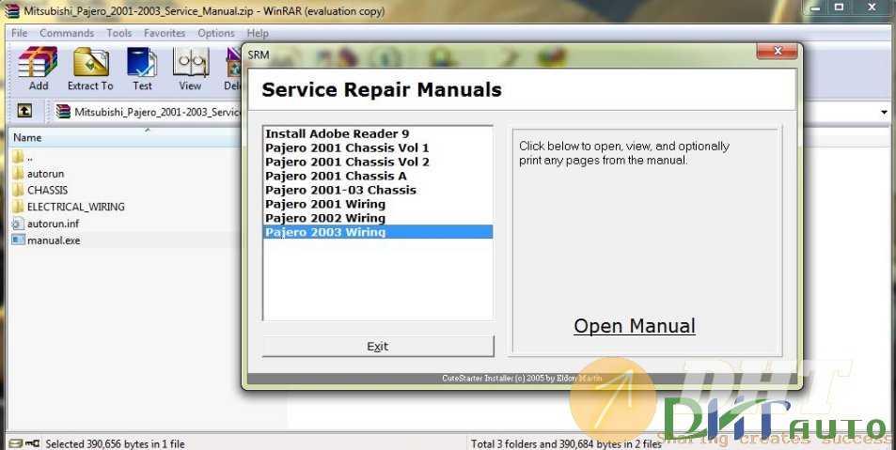Viewport: 896px width, 450px height.
Task: Open the File menu
Action: coord(20,33)
